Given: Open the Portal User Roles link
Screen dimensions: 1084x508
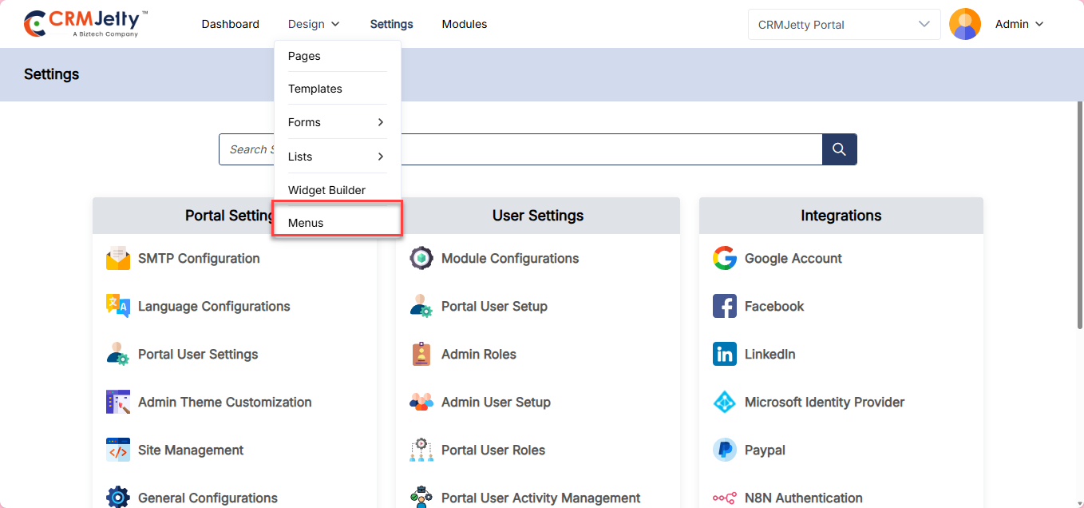Looking at the screenshot, I should click(x=493, y=450).
